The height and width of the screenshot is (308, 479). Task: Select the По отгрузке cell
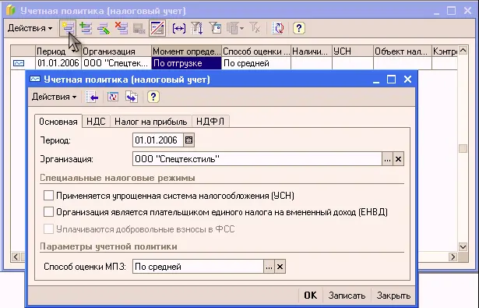coord(186,63)
